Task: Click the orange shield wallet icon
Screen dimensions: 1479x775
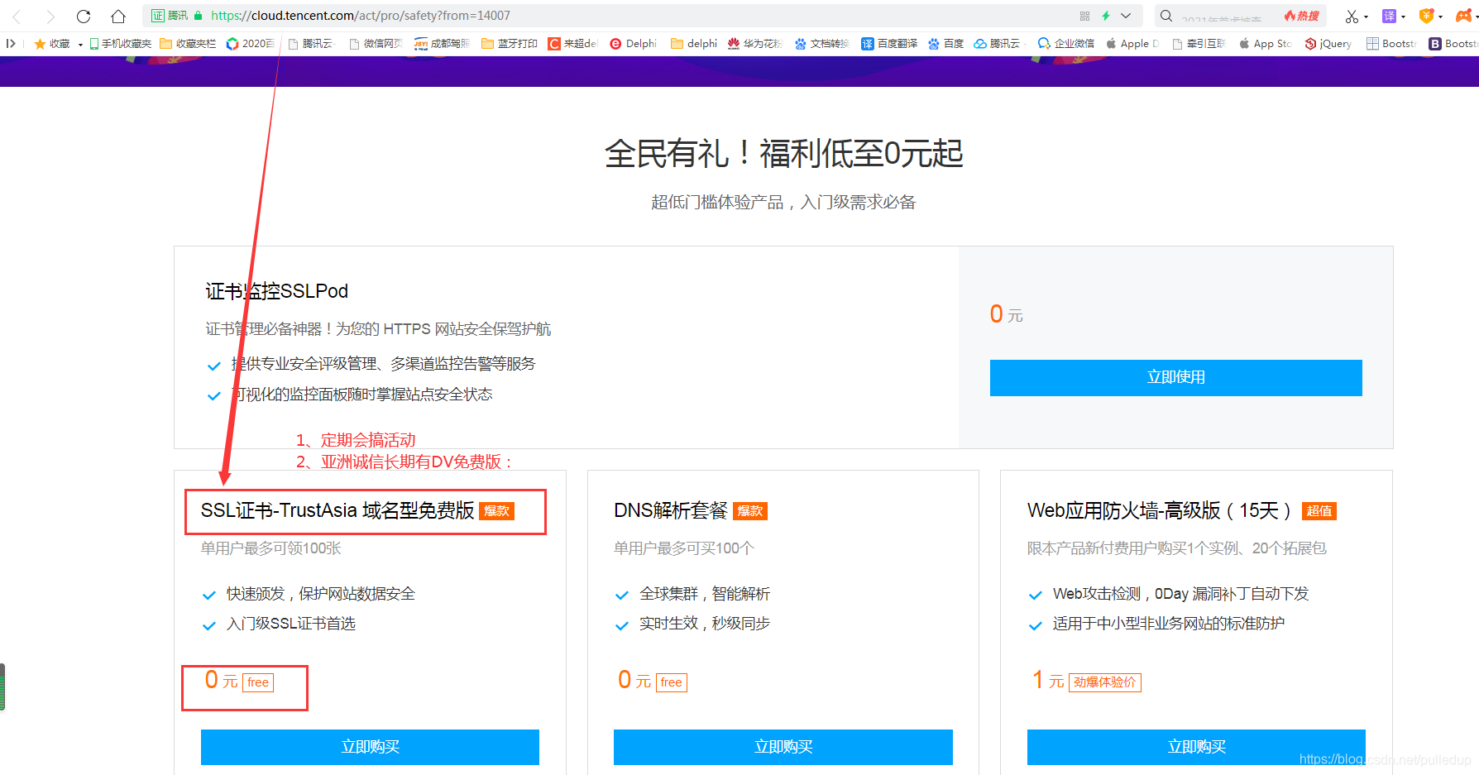Action: 1426,16
